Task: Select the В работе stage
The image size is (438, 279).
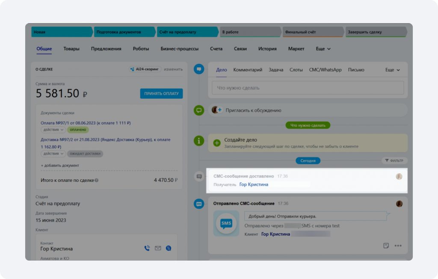Action: point(250,32)
